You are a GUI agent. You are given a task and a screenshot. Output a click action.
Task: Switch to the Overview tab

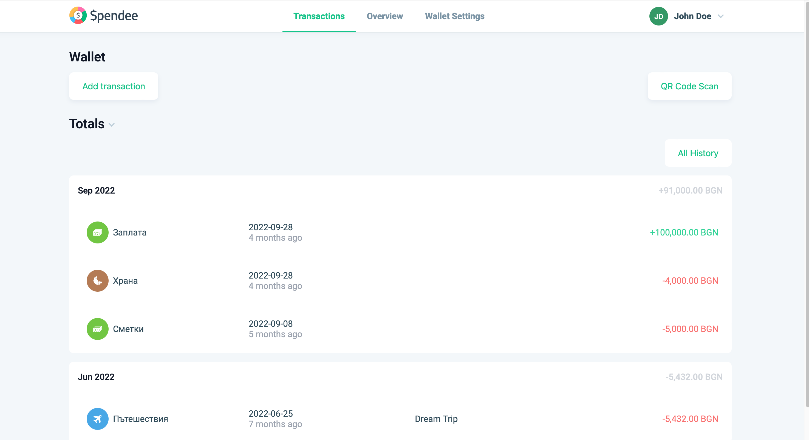tap(384, 16)
